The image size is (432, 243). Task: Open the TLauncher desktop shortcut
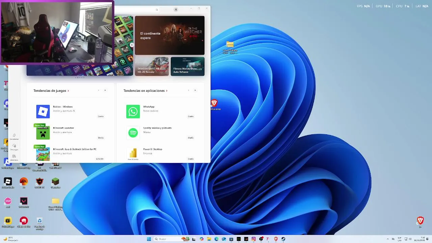(56, 183)
